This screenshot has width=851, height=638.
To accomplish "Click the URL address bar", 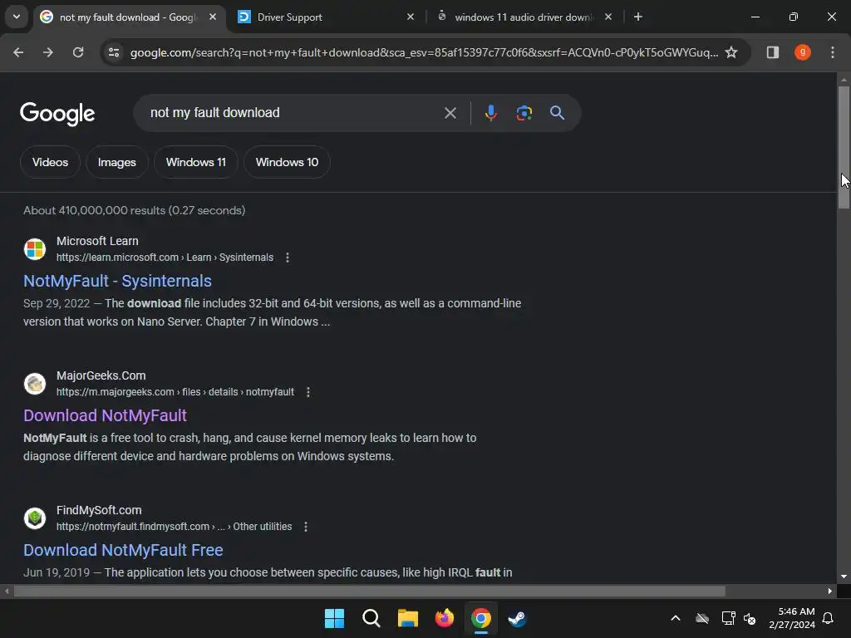I will pos(423,52).
